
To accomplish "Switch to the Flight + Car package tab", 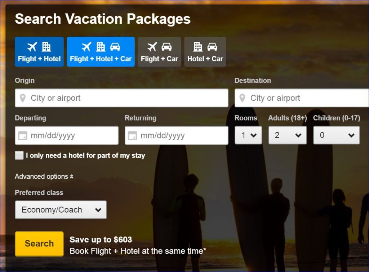I will 159,51.
